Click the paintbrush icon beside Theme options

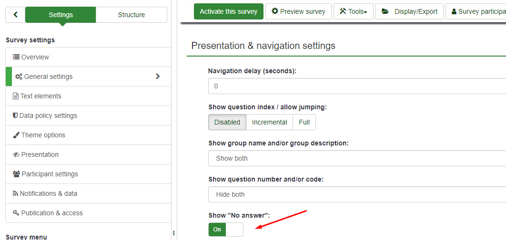16,135
